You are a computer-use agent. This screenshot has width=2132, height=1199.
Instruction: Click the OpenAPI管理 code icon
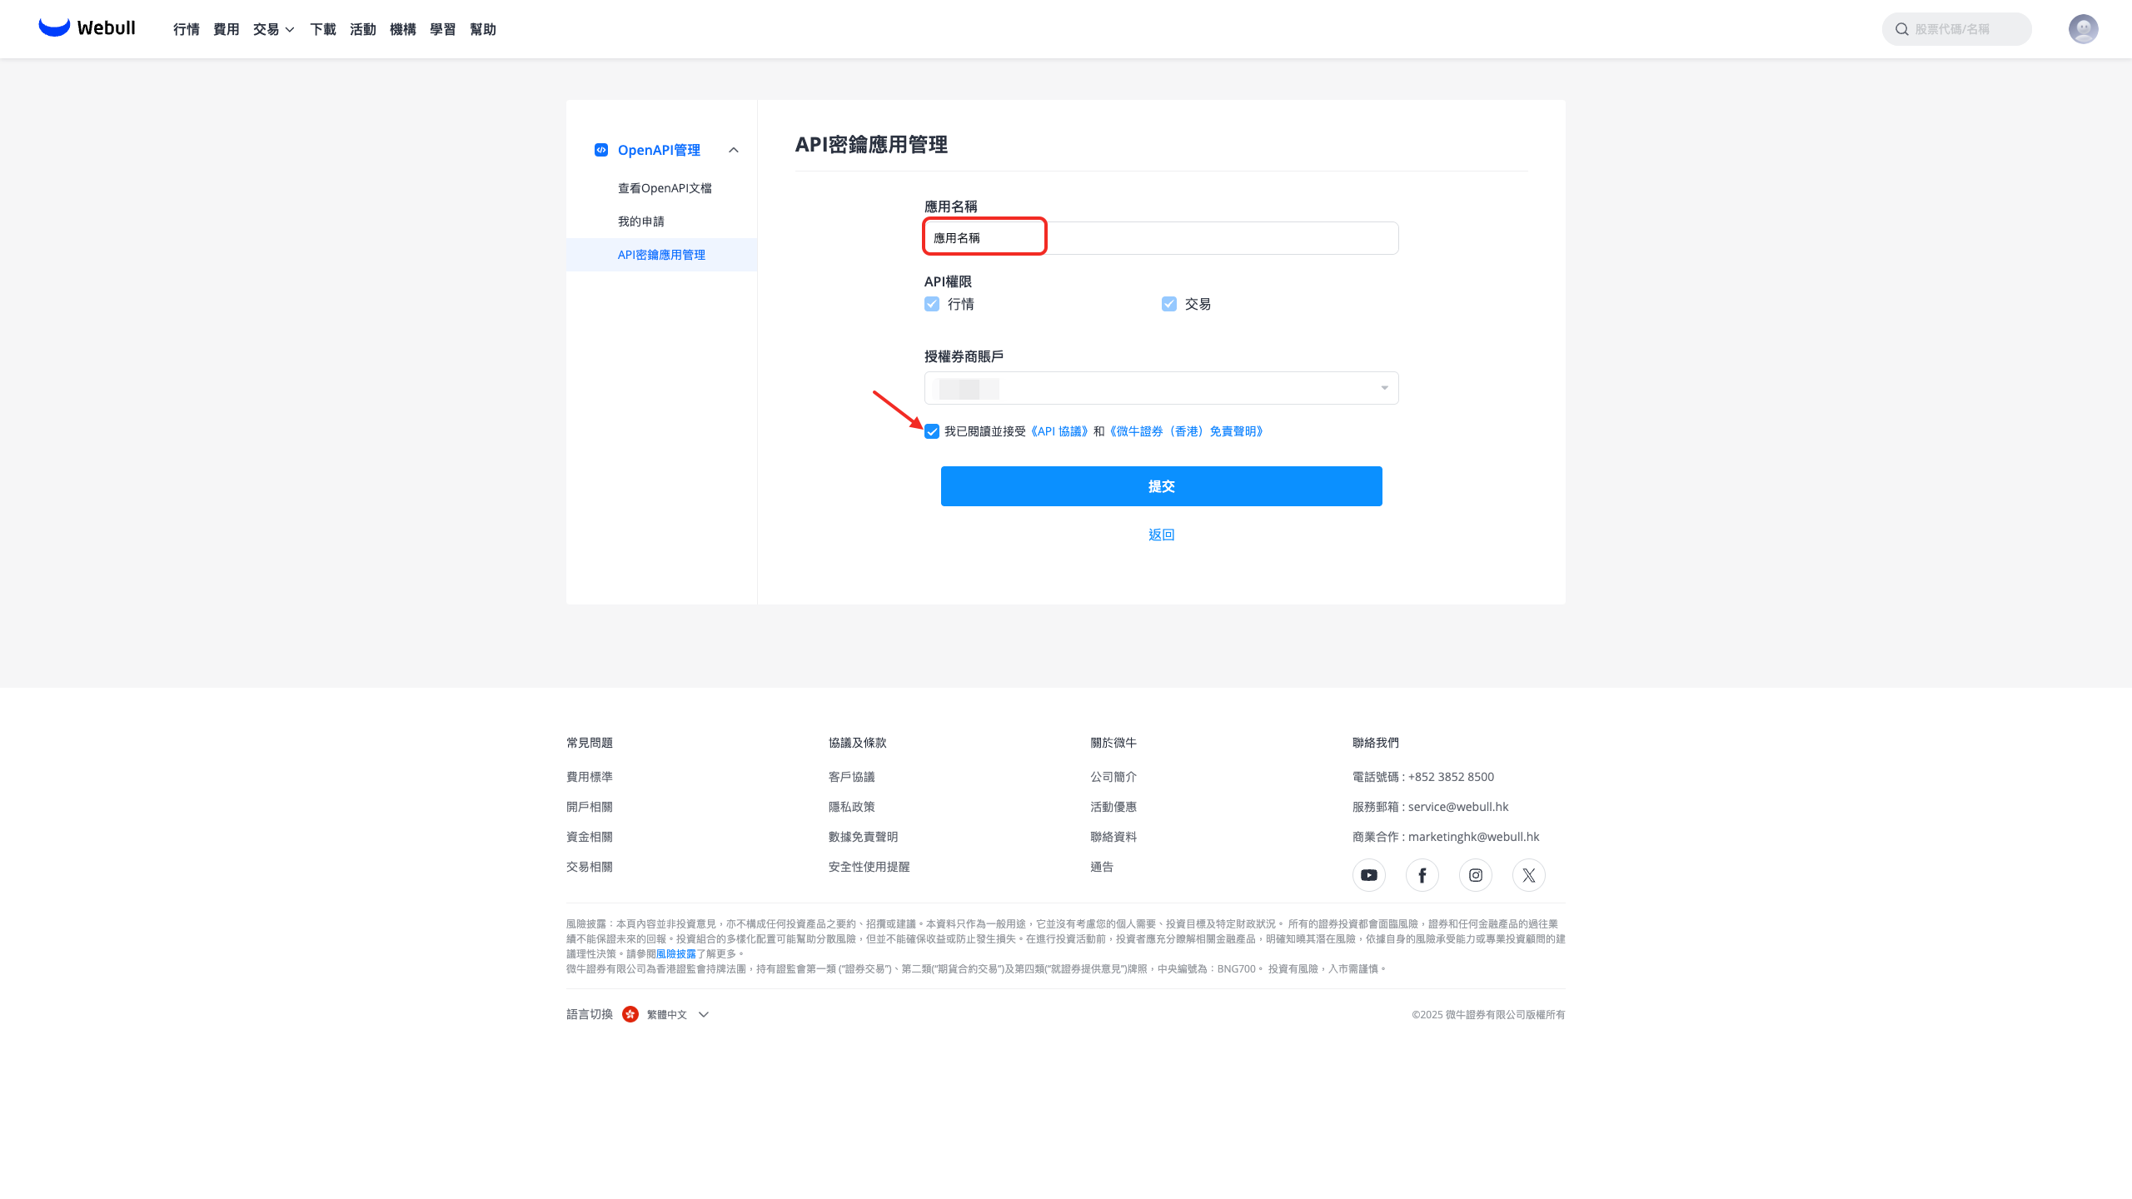click(601, 150)
